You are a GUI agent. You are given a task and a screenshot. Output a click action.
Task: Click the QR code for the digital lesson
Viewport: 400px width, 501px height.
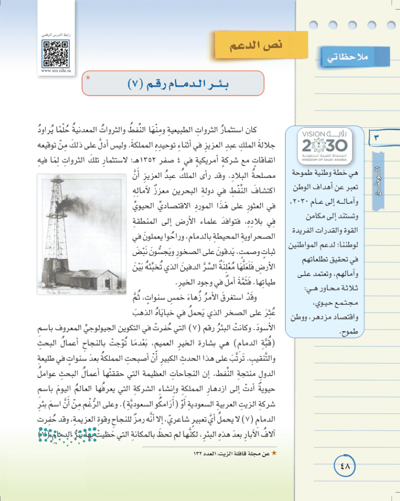55,54
